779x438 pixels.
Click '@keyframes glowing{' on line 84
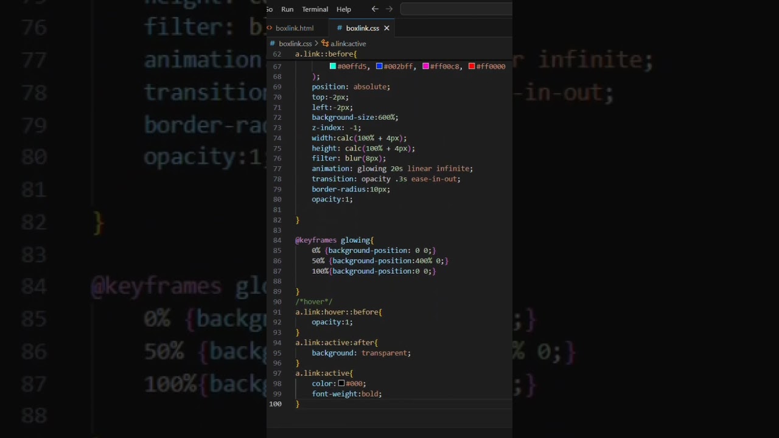335,240
